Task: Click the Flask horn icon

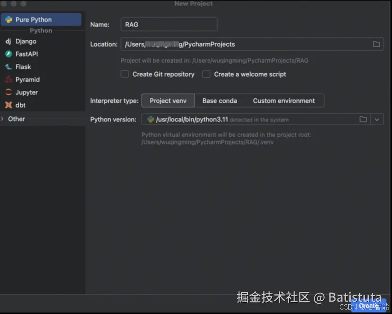Action: [x=8, y=67]
